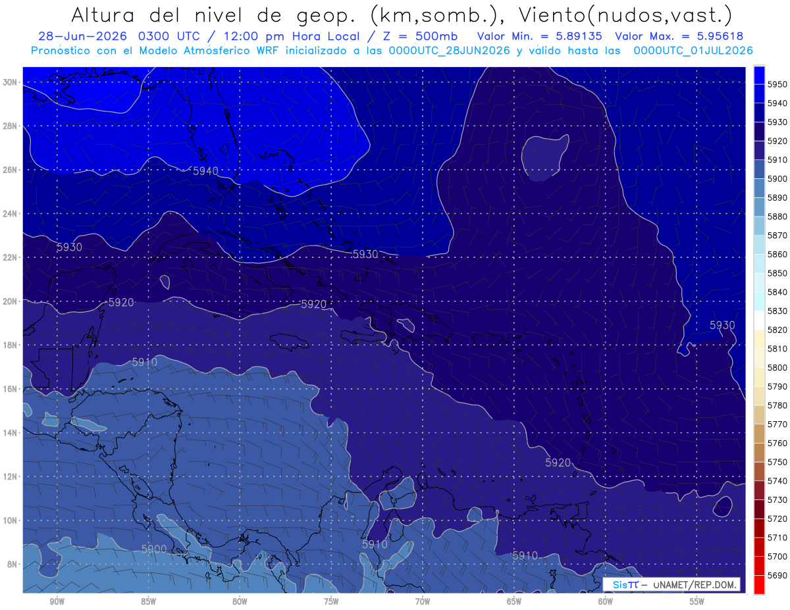The width and height of the screenshot is (790, 610).
Task: Pick the bright blue swatch above 5950 in the legend
Action: [x=759, y=75]
